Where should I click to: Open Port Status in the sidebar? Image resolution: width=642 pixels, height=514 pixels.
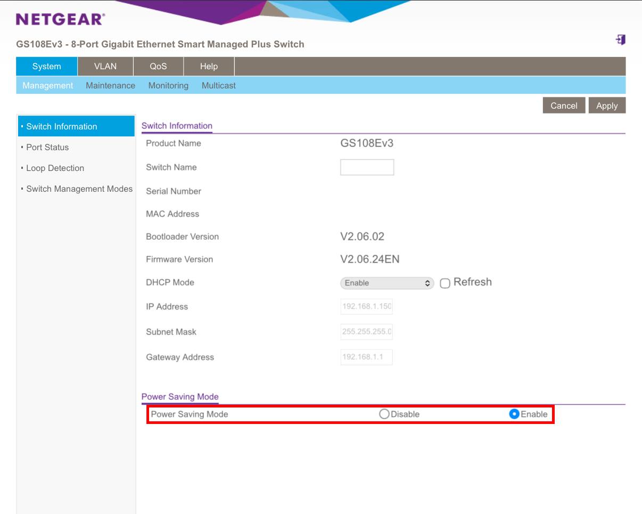coord(47,148)
